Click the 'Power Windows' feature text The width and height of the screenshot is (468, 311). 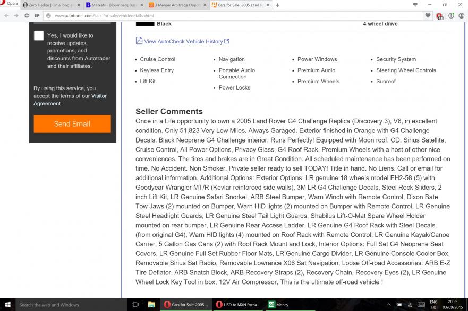click(x=317, y=59)
